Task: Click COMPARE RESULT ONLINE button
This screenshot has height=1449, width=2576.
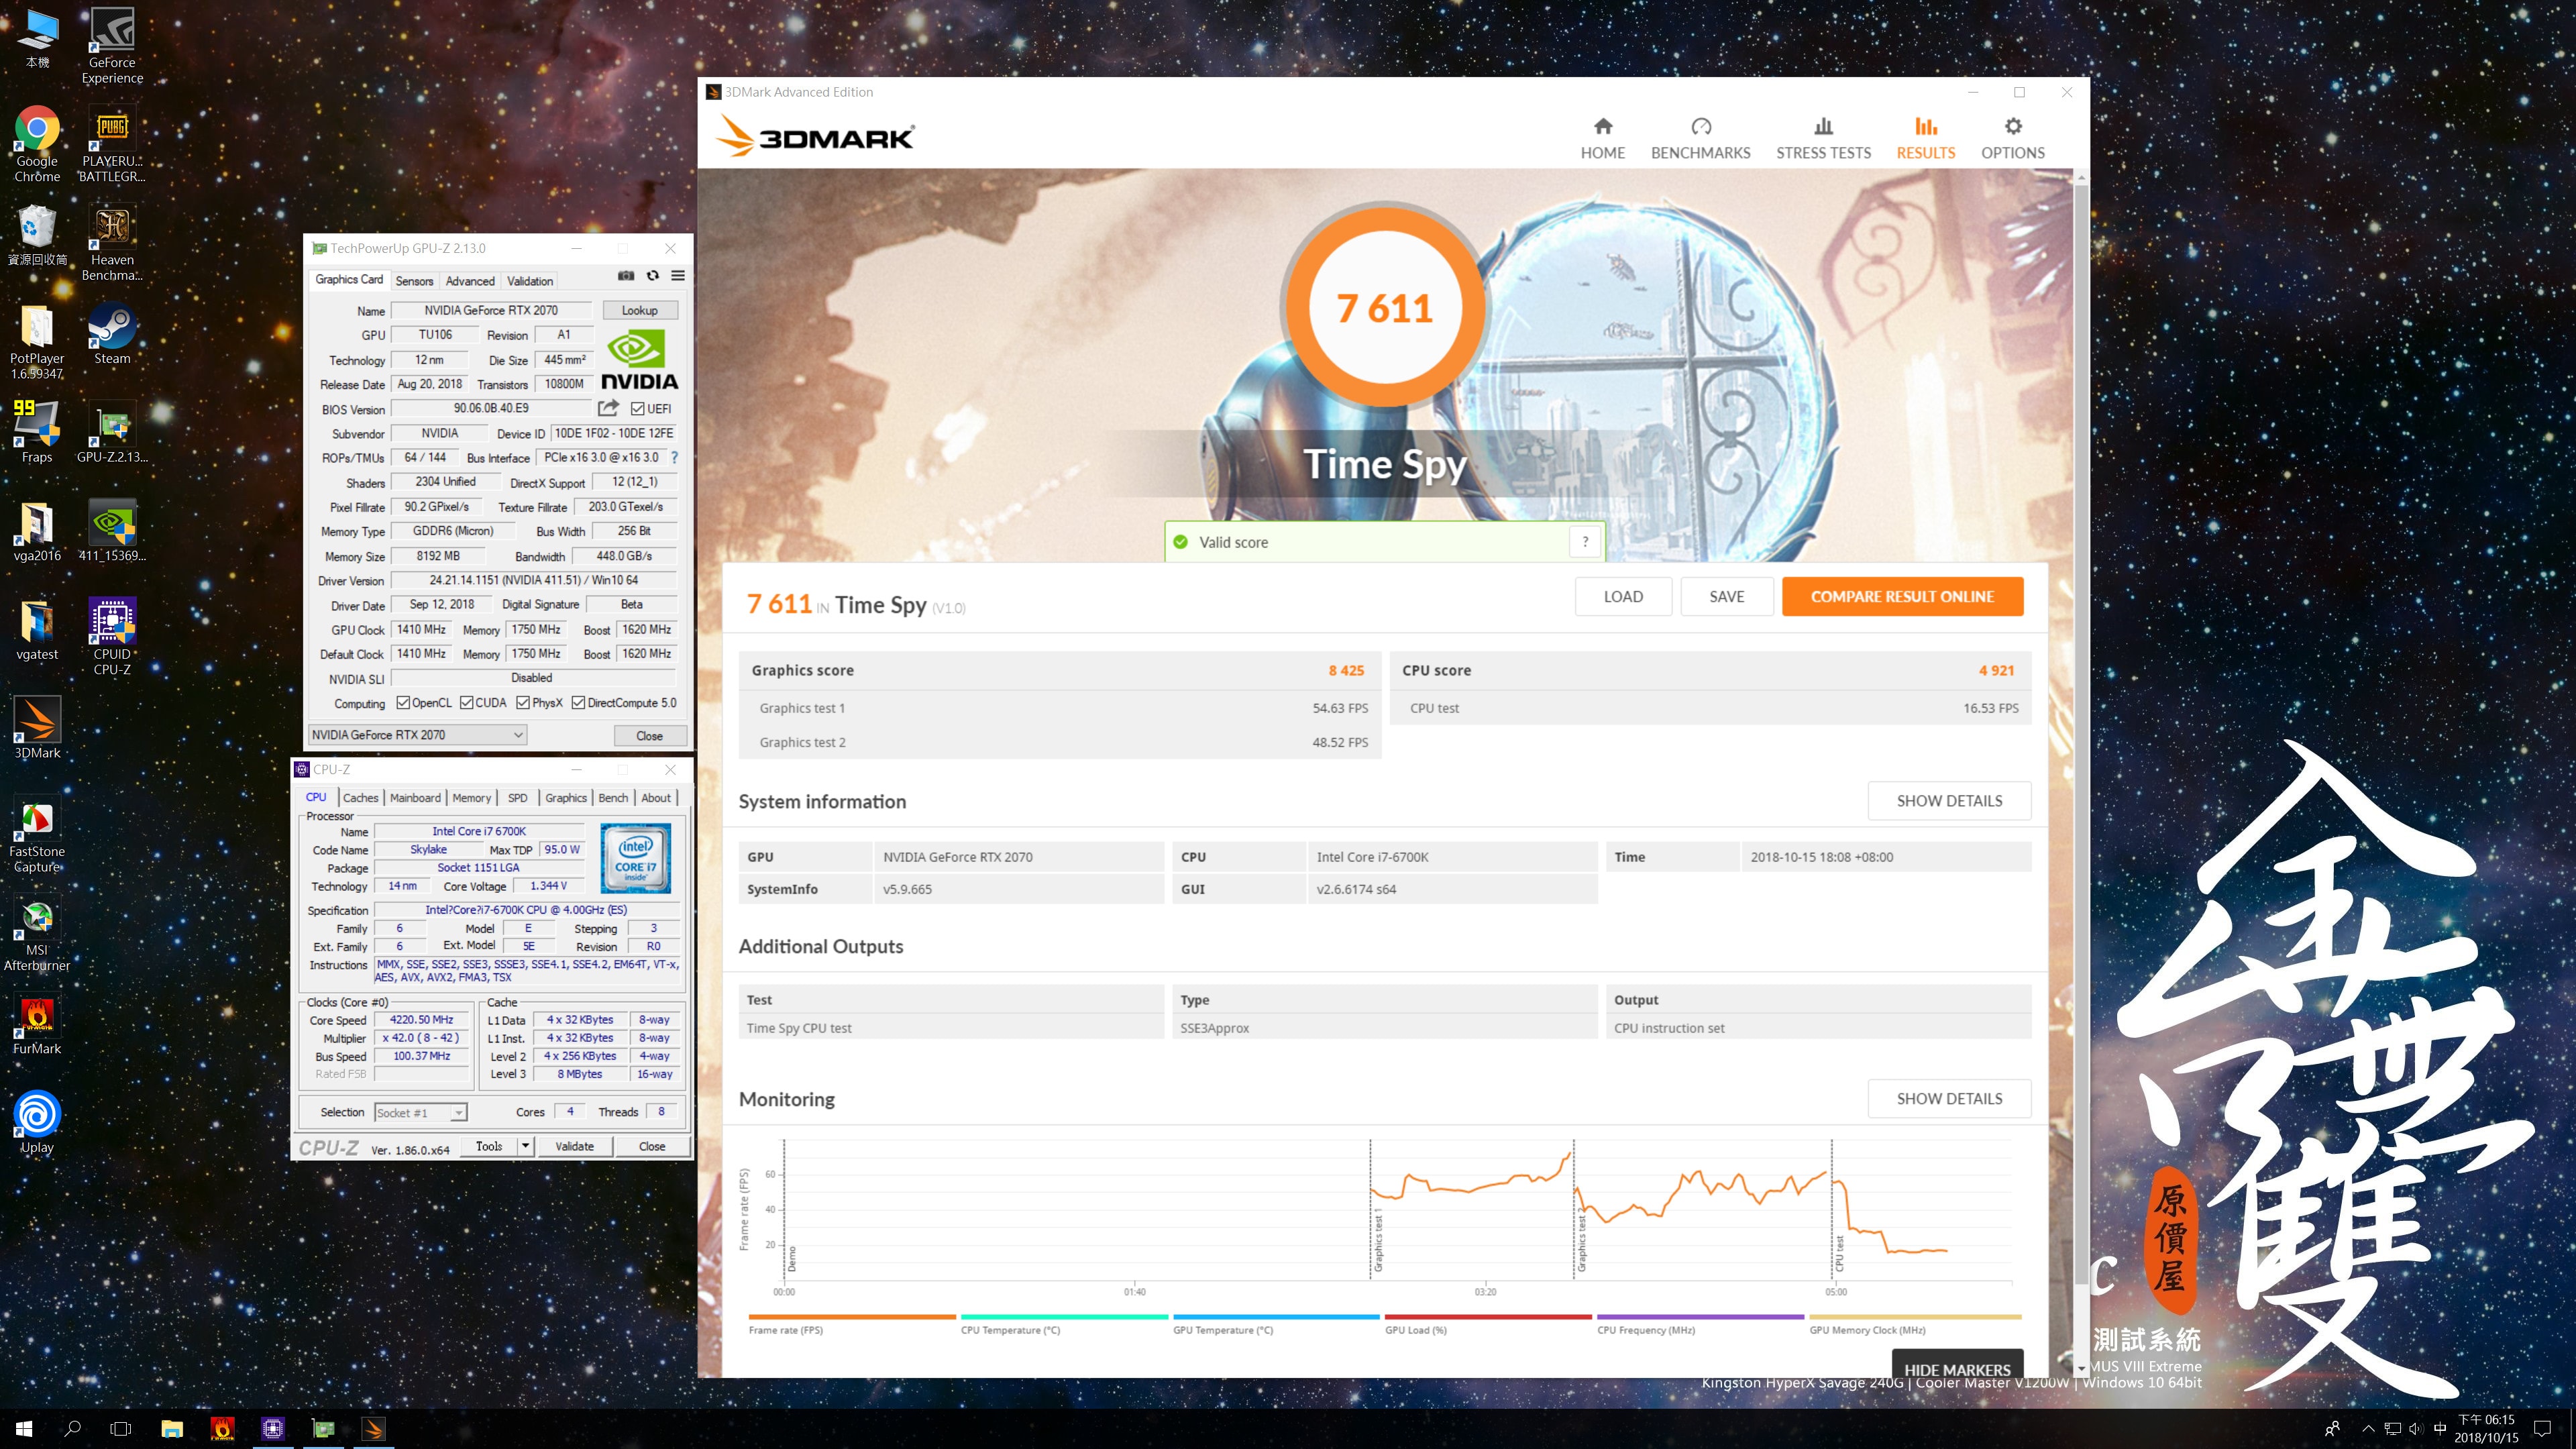Action: click(x=1902, y=596)
